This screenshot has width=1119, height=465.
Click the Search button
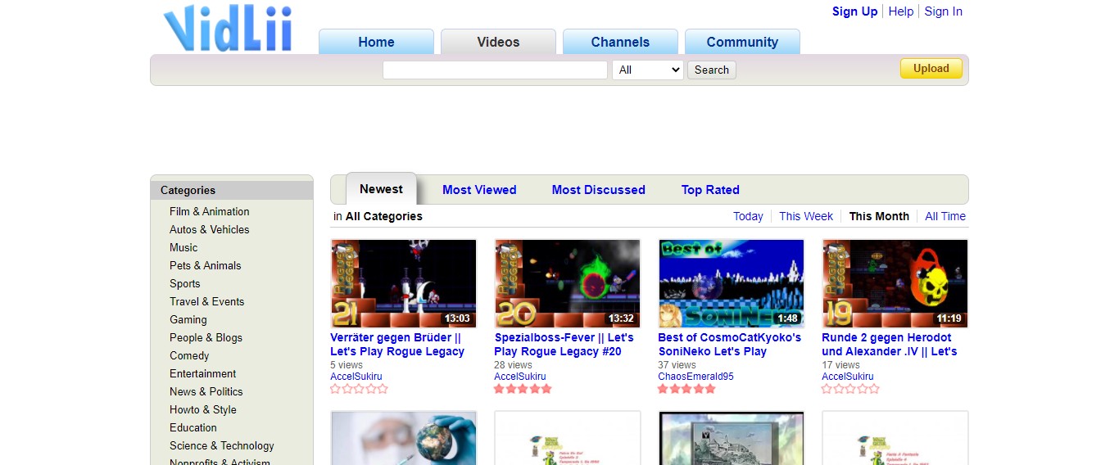click(x=712, y=70)
